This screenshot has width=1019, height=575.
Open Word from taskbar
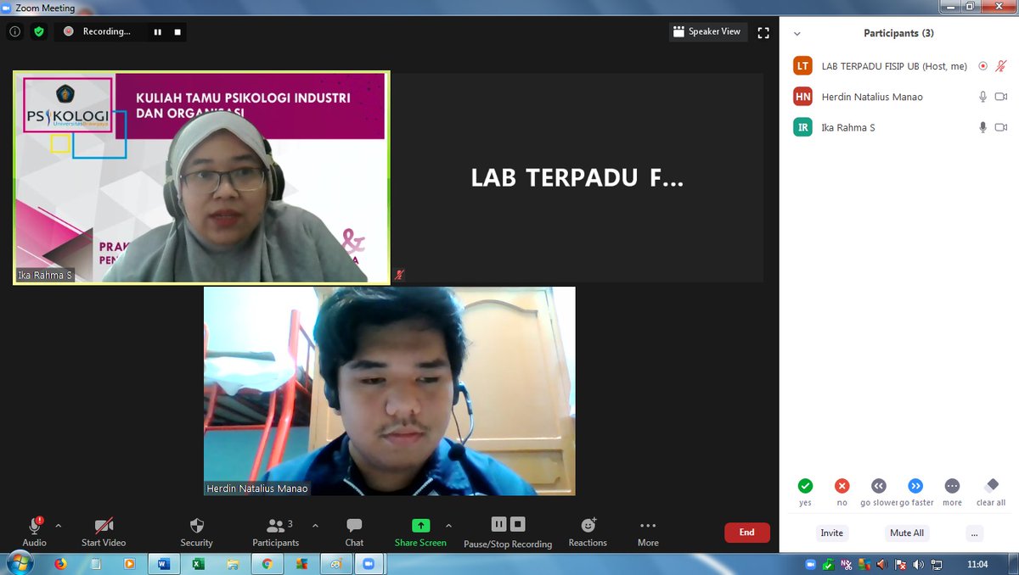coord(164,563)
